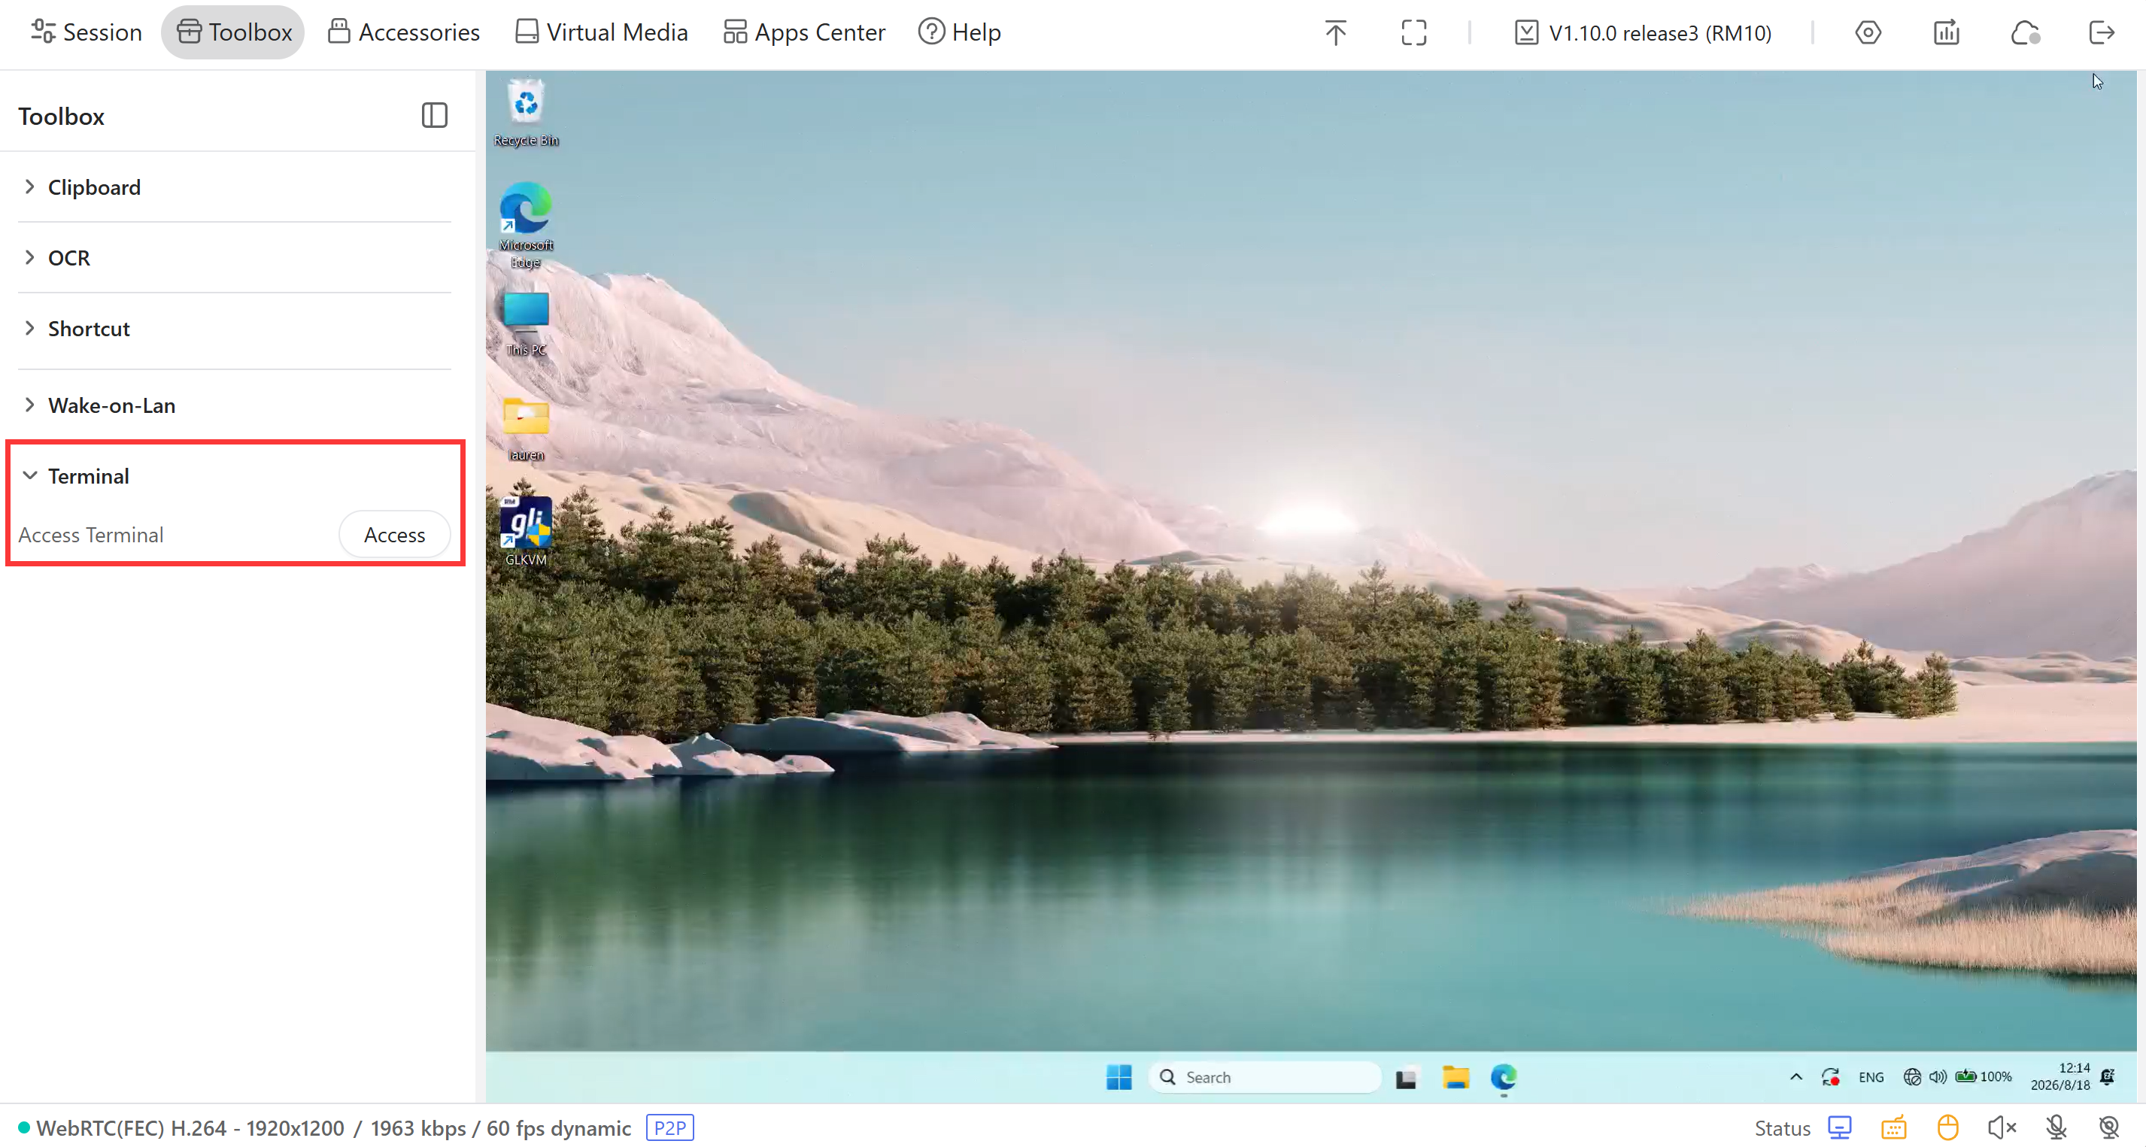Click the WebRTC H.264 stream info text
This screenshot has height=1147, width=2146.
coord(333,1128)
